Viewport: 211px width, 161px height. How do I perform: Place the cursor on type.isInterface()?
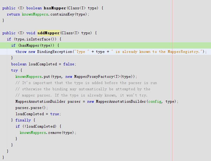(36, 39)
